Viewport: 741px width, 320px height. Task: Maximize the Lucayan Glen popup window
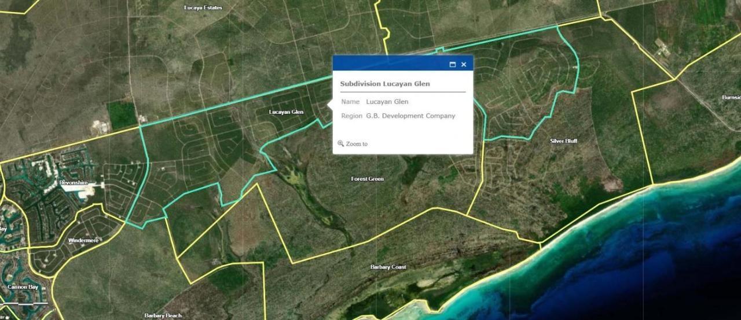click(x=453, y=65)
